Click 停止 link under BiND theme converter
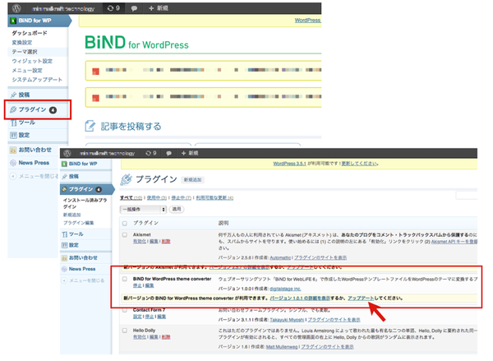493x361 pixels. [137, 286]
